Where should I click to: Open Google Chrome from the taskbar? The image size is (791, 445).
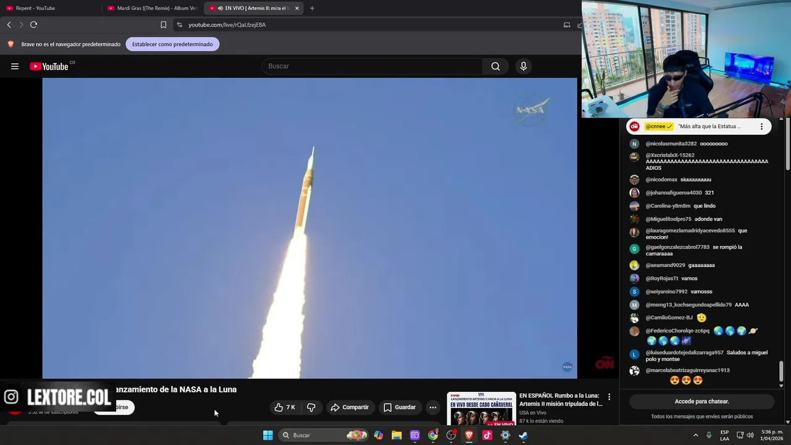point(433,435)
